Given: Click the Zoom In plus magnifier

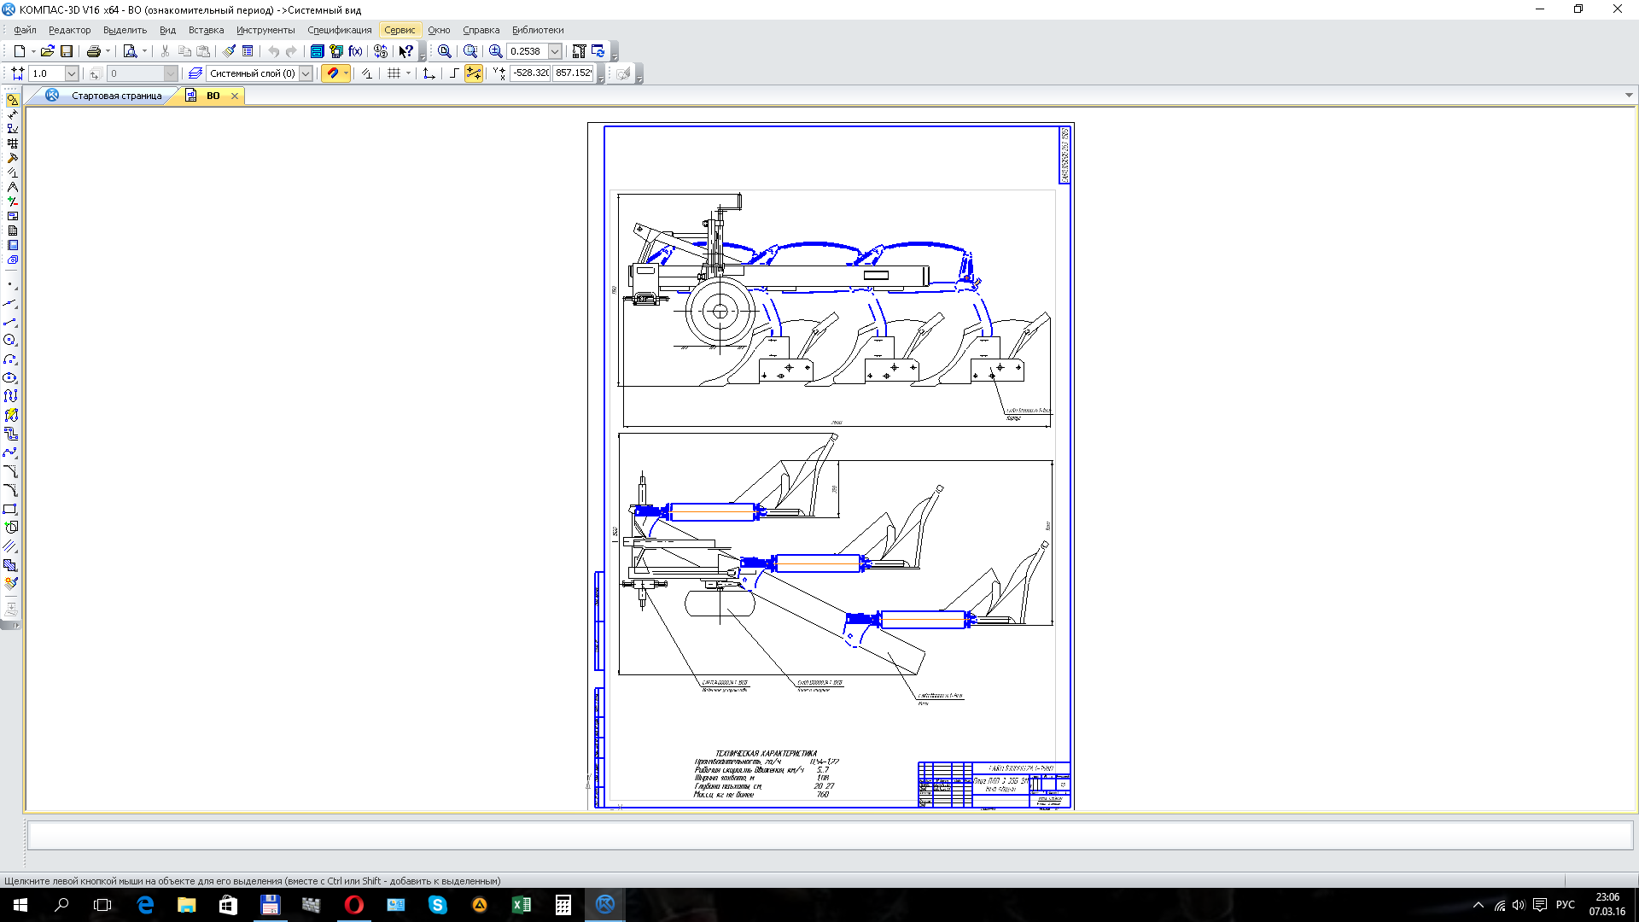Looking at the screenshot, I should [x=495, y=51].
